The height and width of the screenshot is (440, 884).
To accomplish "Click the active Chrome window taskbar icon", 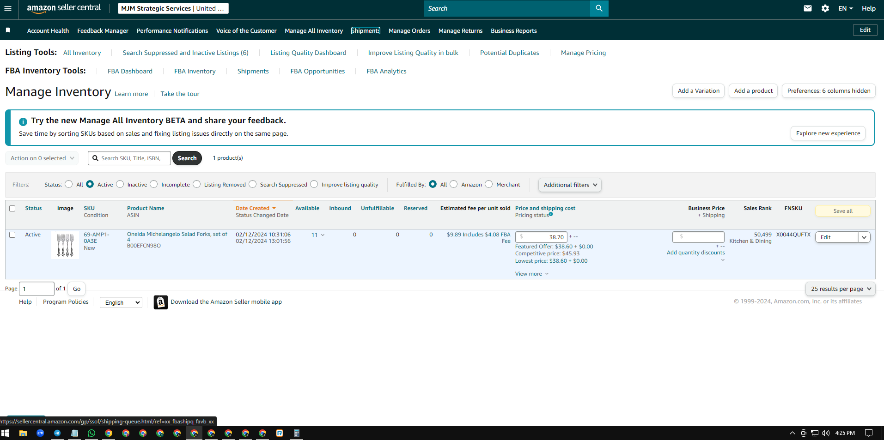I will tap(194, 433).
